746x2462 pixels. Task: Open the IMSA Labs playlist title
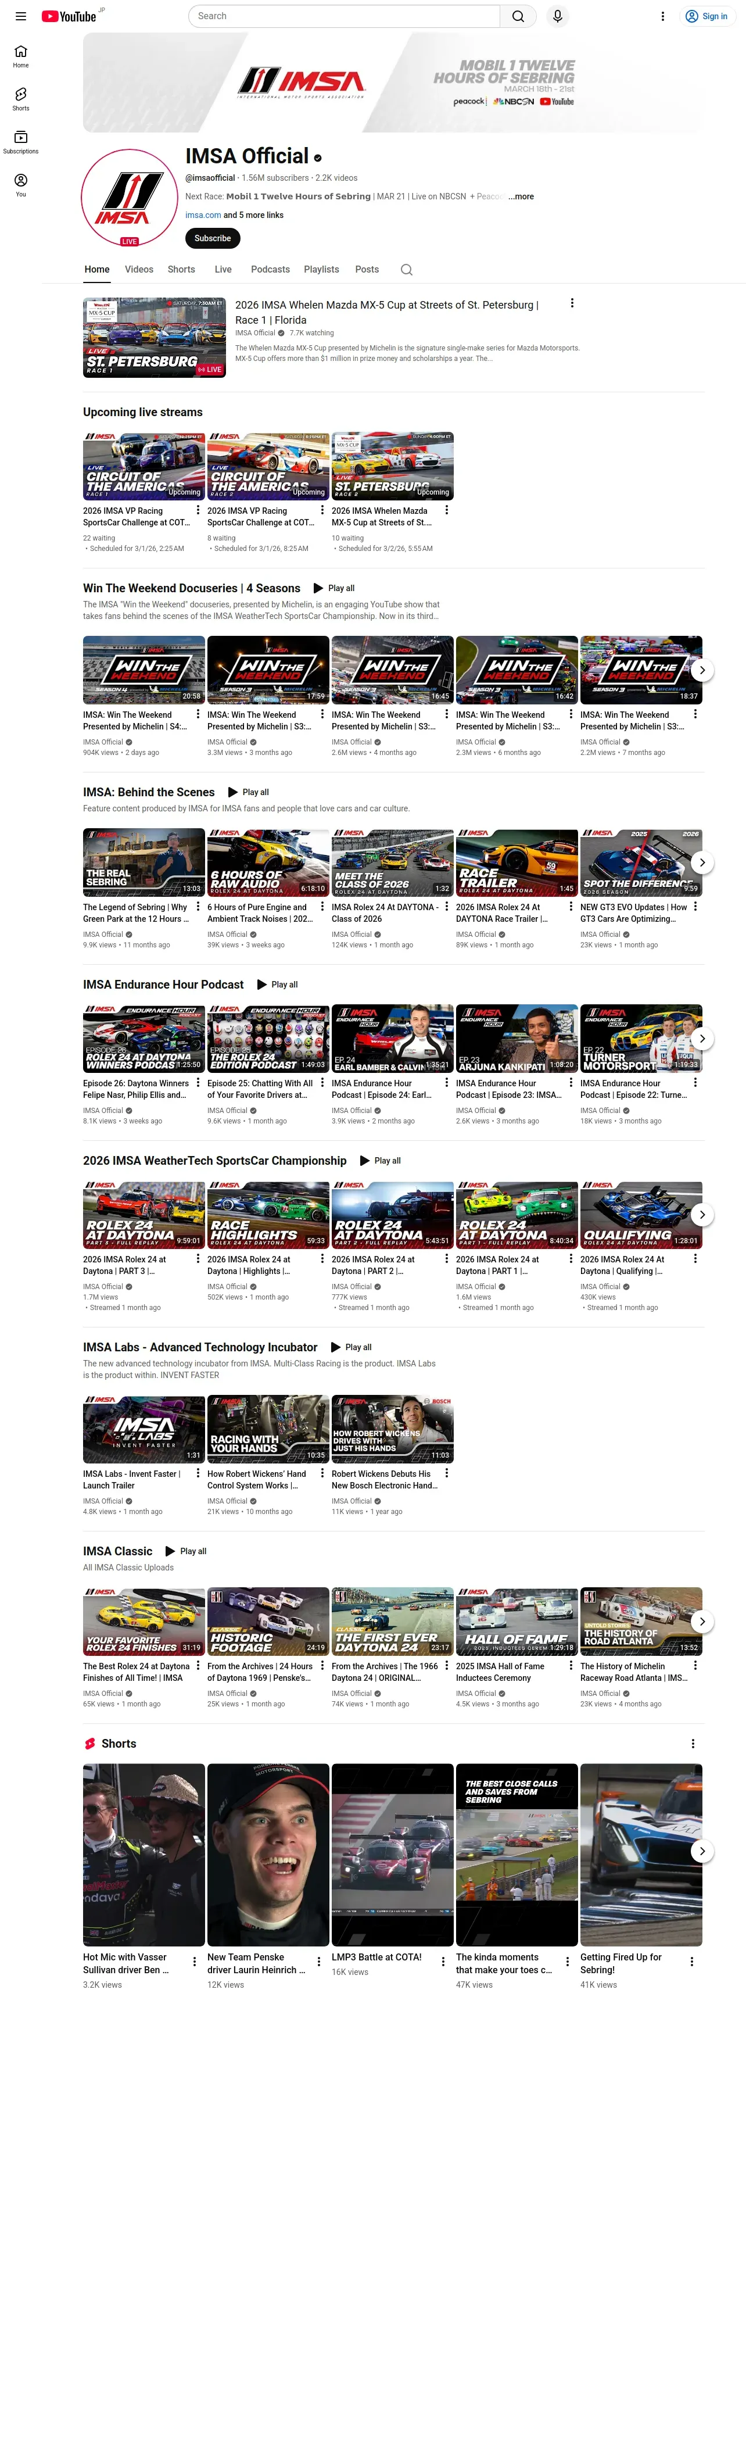[200, 1348]
